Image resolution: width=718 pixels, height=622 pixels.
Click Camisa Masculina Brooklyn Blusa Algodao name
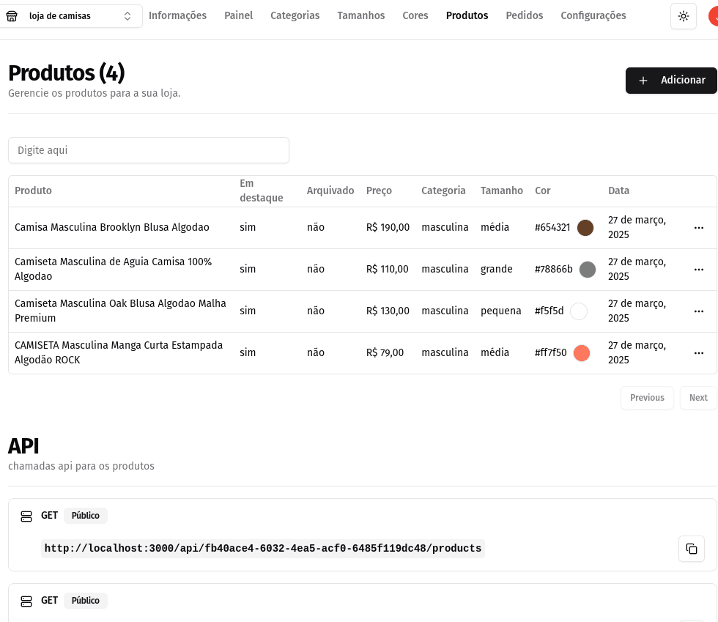tap(111, 227)
